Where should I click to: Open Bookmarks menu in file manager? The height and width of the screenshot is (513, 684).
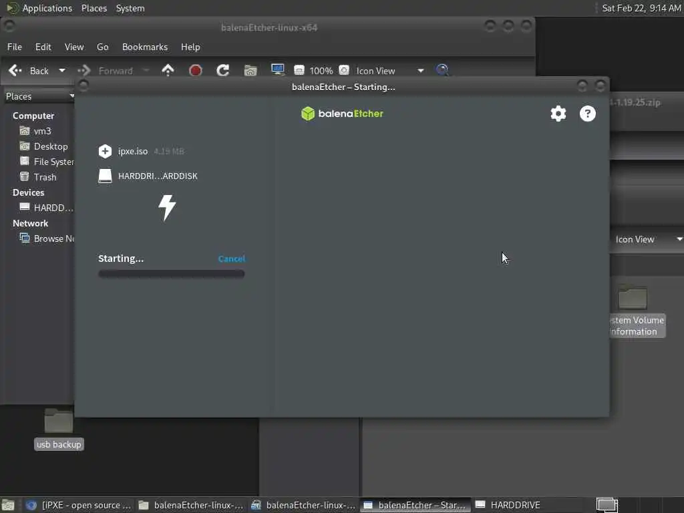click(x=145, y=47)
